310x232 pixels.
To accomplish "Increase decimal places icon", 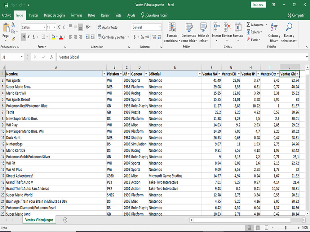I will tap(154, 37).
